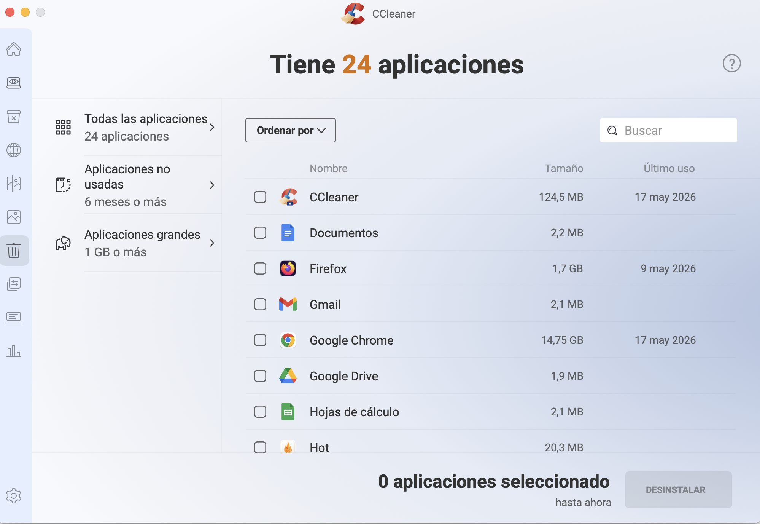Expand Todas las aplicaciones chevron
Screen dimensions: 760x524
(212, 127)
